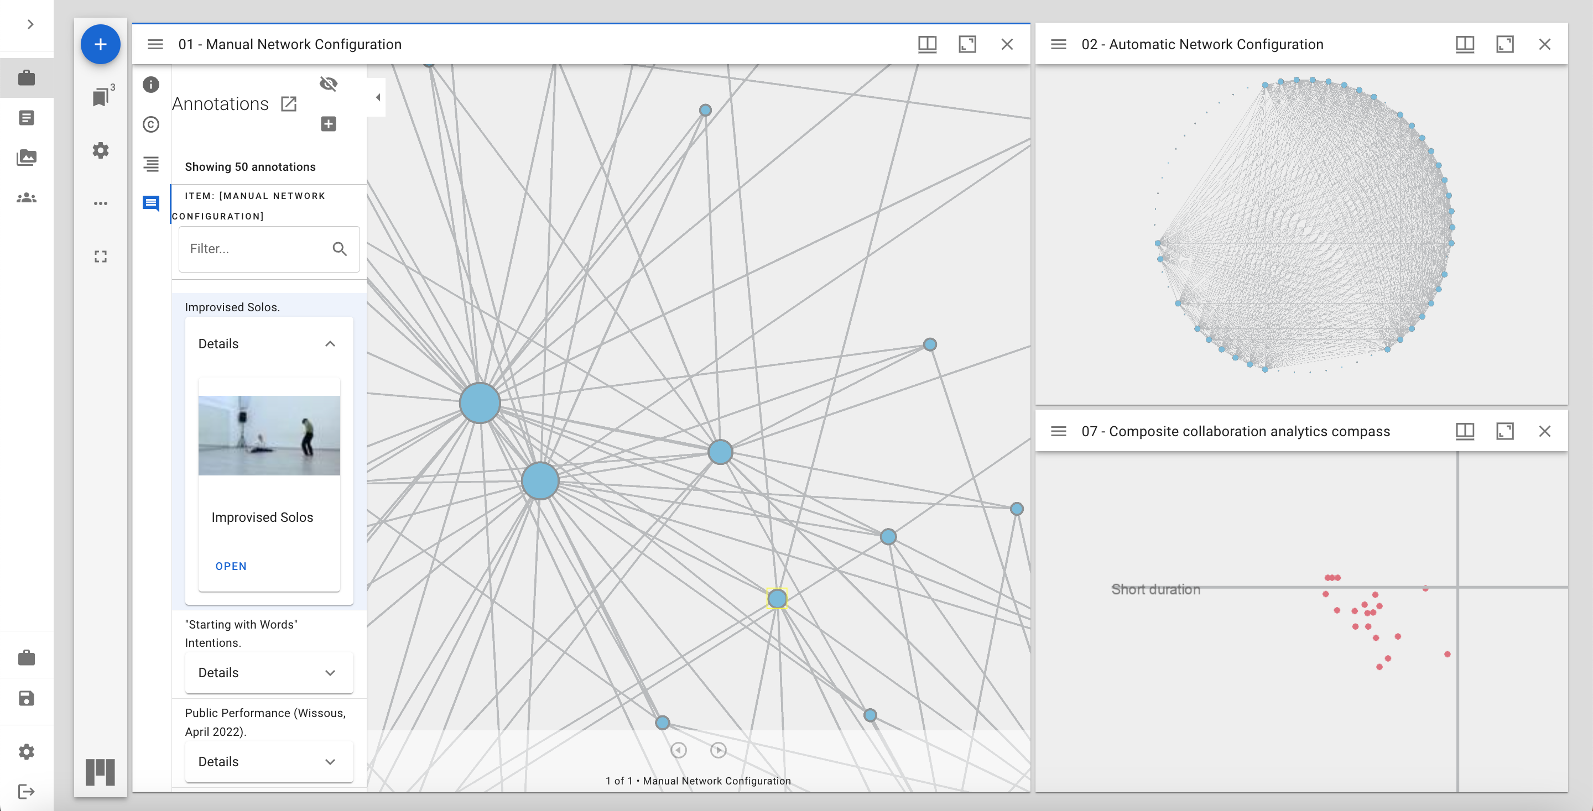Click the lower briefcase icon in left rail

[x=27, y=658]
